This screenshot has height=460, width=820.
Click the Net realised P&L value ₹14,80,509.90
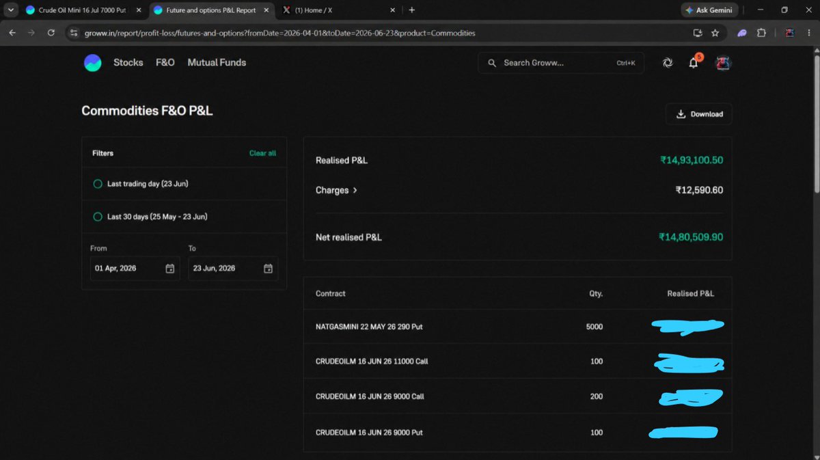click(691, 237)
